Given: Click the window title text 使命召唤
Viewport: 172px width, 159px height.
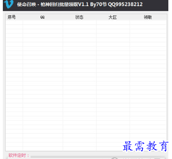Looking at the screenshot, I should click(26, 4).
